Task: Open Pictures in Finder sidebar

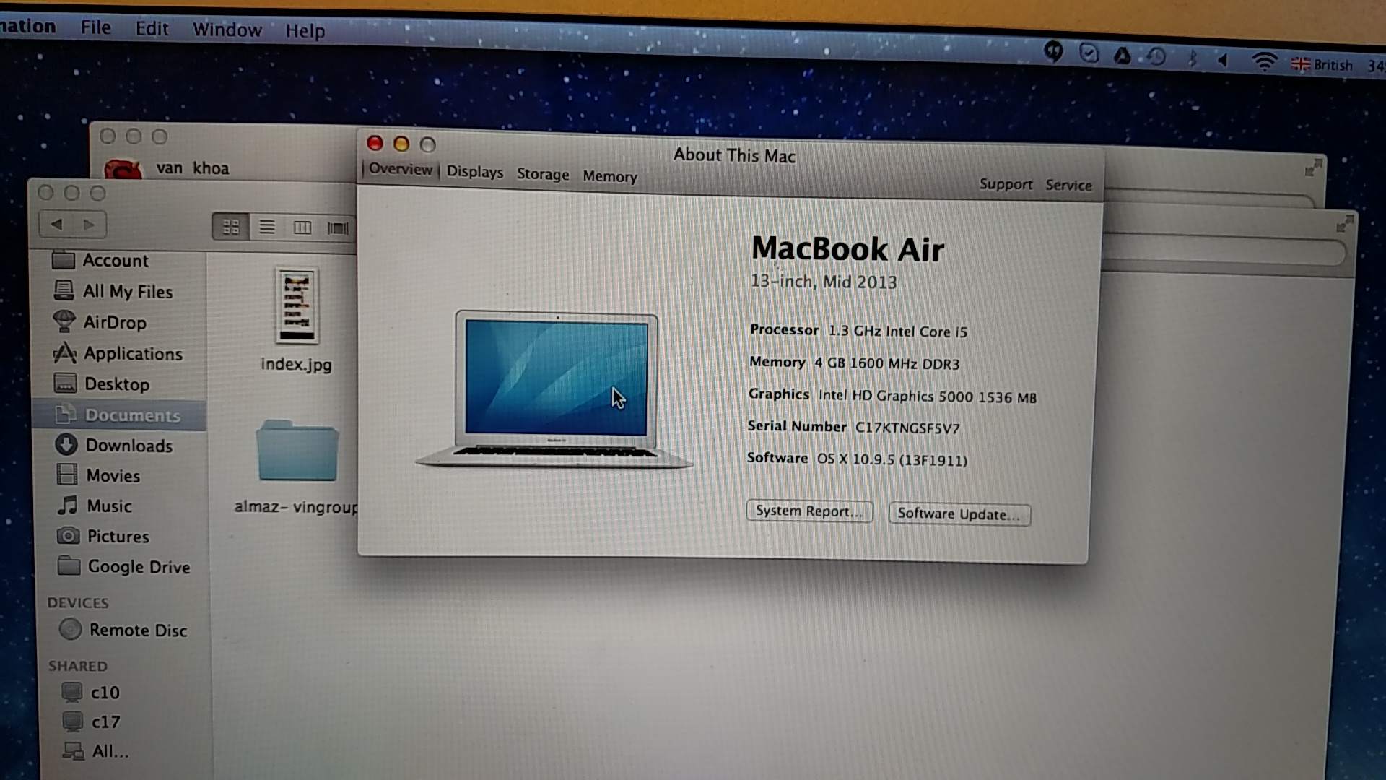Action: pyautogui.click(x=103, y=536)
